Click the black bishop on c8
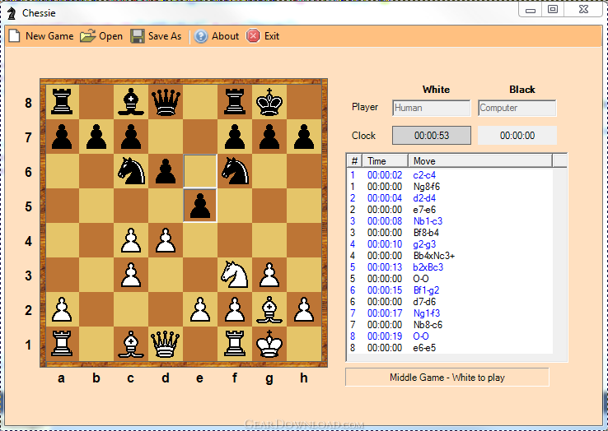This screenshot has width=608, height=431. pos(131,102)
